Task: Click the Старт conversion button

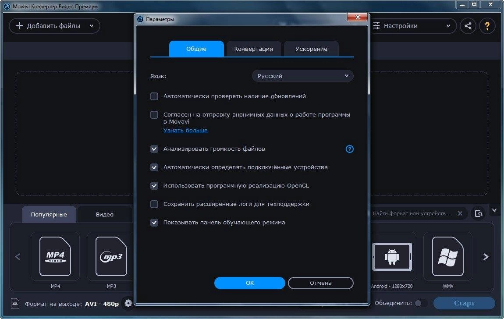Action: (x=464, y=303)
